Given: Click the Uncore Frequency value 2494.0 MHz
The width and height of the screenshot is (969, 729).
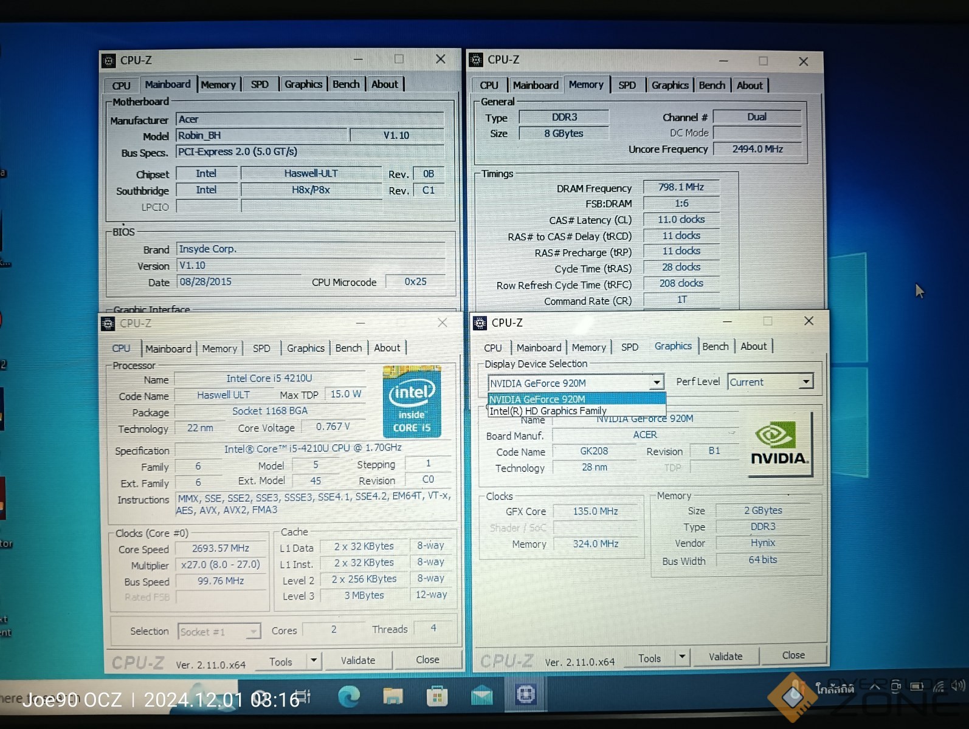Looking at the screenshot, I should (757, 149).
